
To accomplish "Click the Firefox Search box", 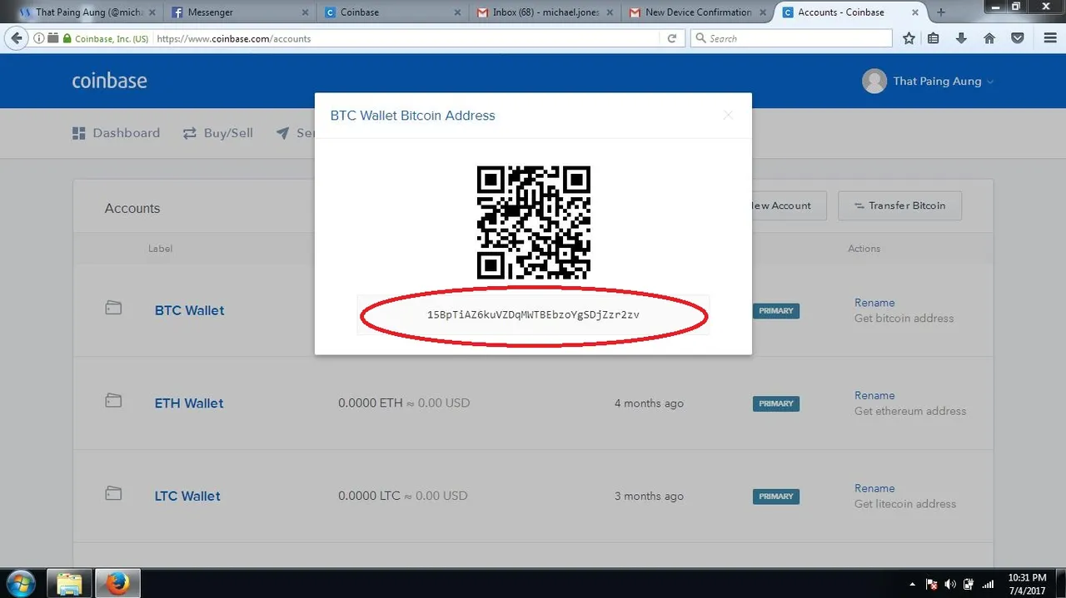I will [791, 38].
